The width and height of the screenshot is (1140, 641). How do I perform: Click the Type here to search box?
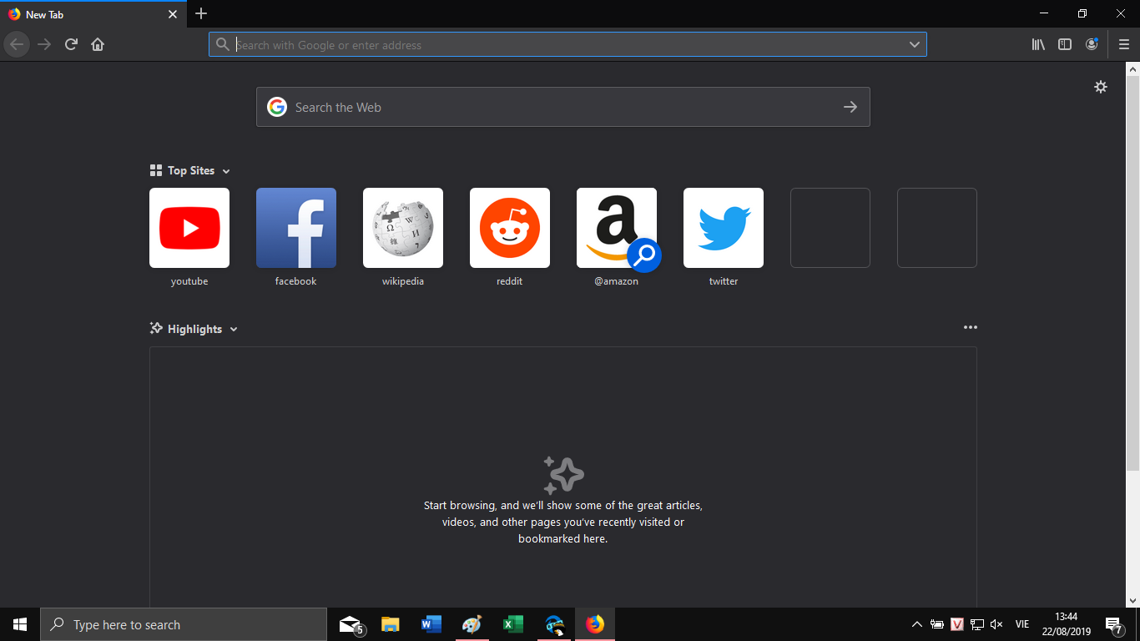click(184, 624)
